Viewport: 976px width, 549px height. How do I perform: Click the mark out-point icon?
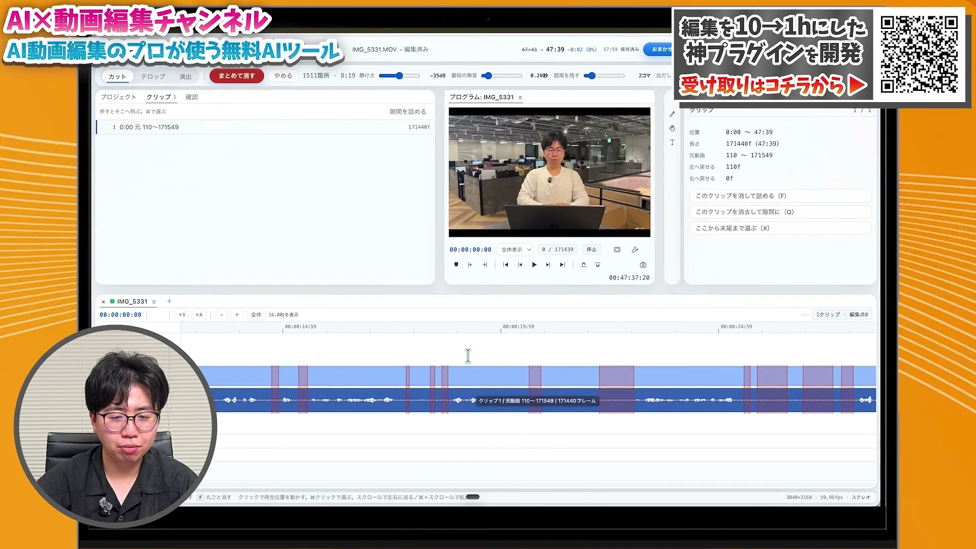click(x=485, y=265)
